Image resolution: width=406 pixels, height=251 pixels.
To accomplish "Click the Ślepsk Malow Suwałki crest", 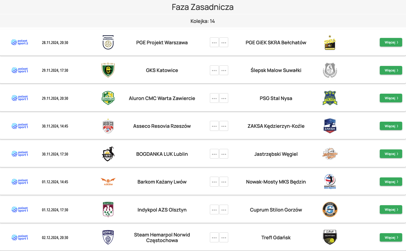I will 330,70.
